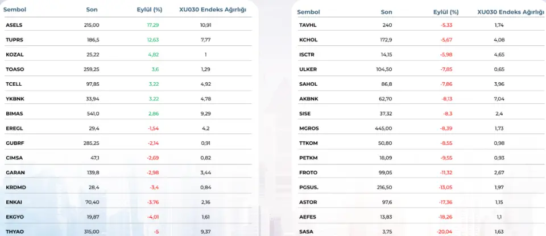
Task: Select the GARAN symbol
Action: tap(14, 172)
